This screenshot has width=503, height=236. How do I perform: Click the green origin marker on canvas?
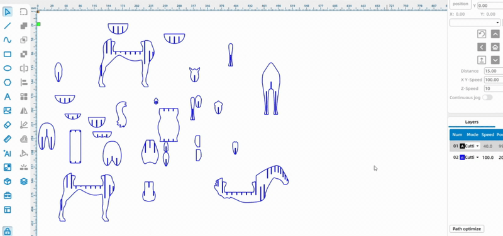[38, 24]
